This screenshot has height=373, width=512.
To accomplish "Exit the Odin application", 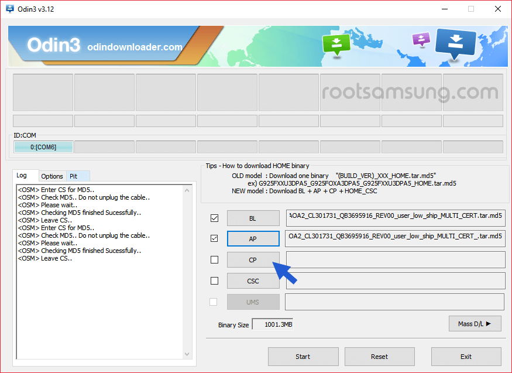I will click(x=466, y=357).
